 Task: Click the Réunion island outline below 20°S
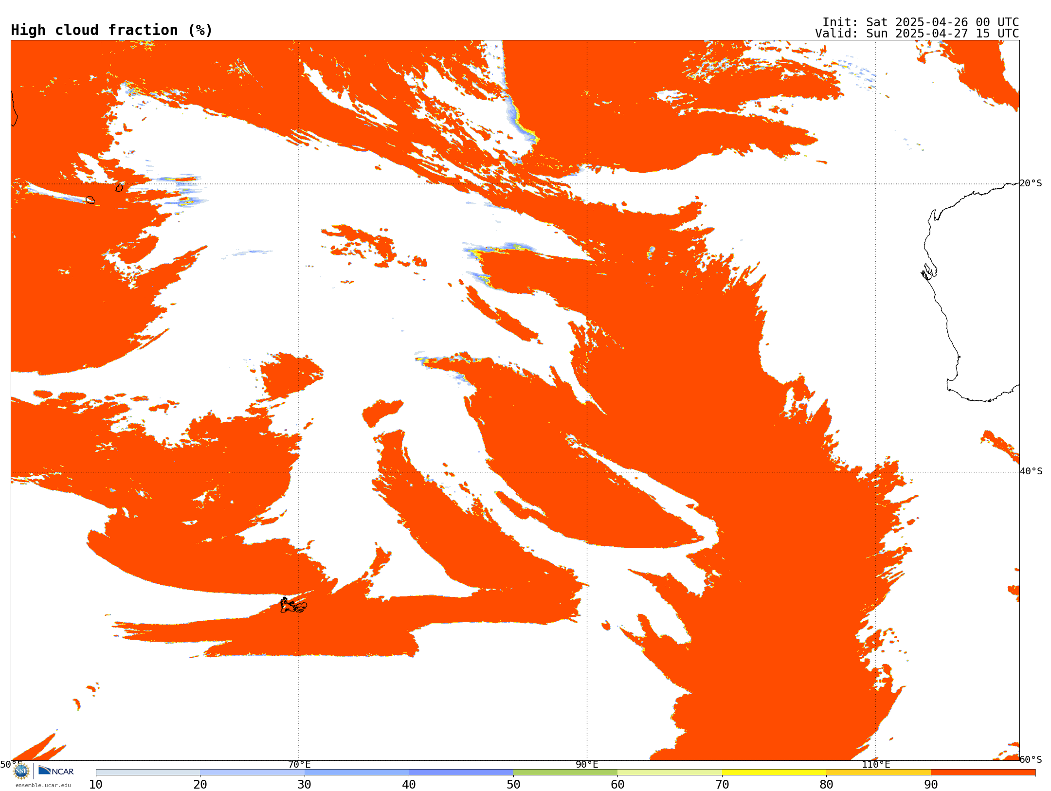click(90, 200)
